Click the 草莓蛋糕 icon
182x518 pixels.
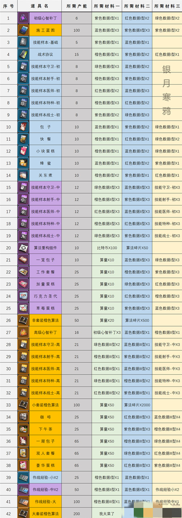(23, 308)
